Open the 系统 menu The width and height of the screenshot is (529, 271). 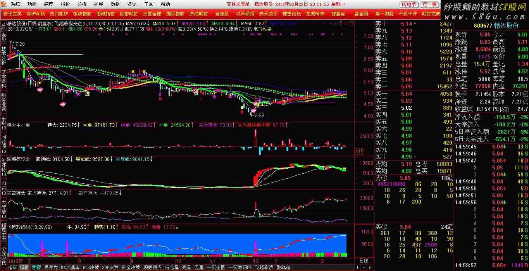(15, 4)
